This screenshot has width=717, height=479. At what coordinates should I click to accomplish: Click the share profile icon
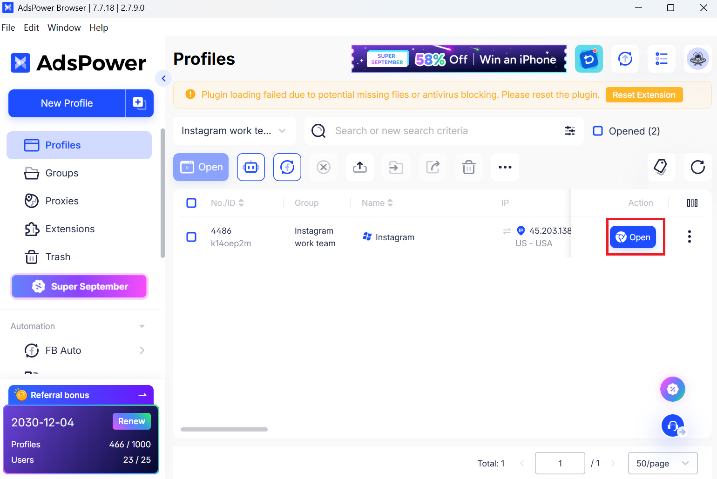point(433,167)
